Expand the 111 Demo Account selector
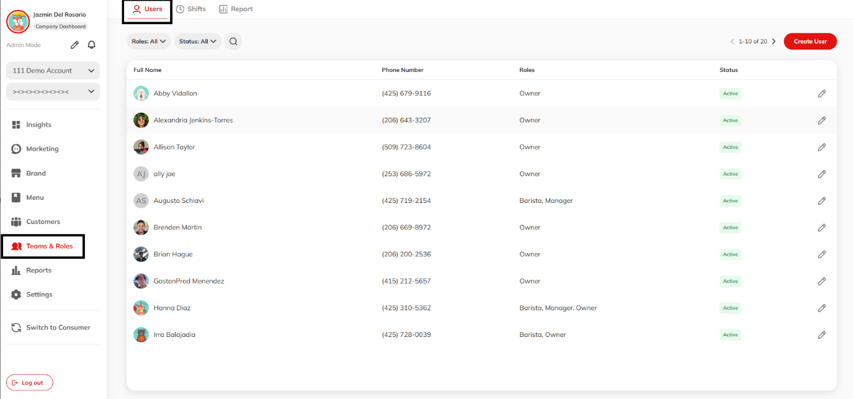Screen dimensions: 853x399 point(52,70)
